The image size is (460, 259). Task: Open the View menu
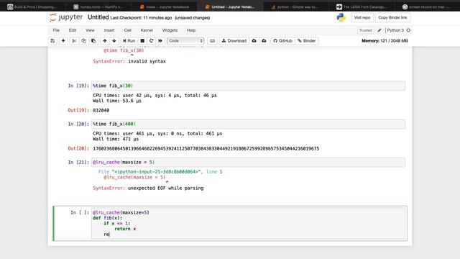90,30
